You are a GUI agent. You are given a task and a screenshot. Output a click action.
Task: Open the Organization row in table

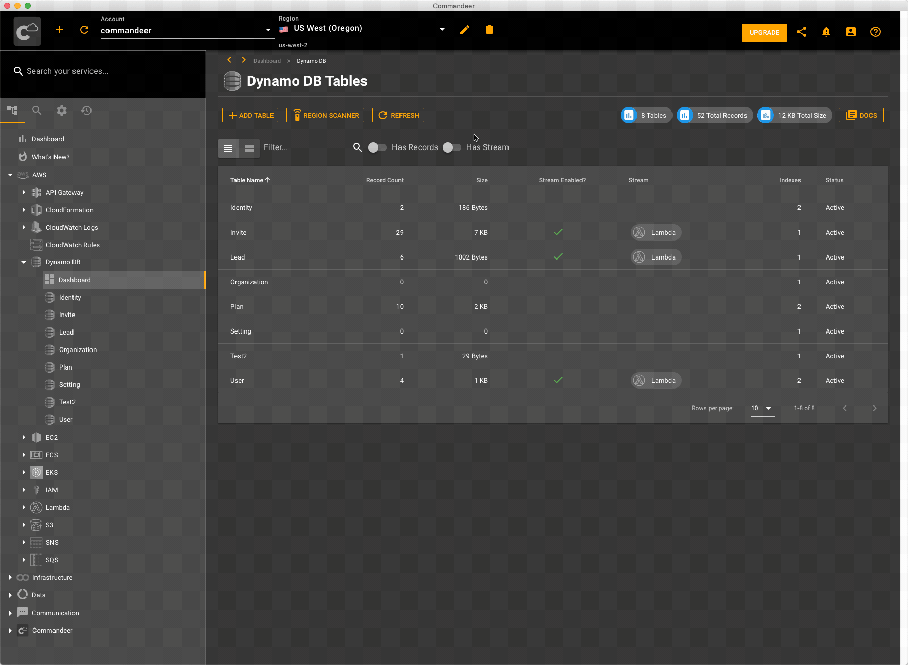553,282
